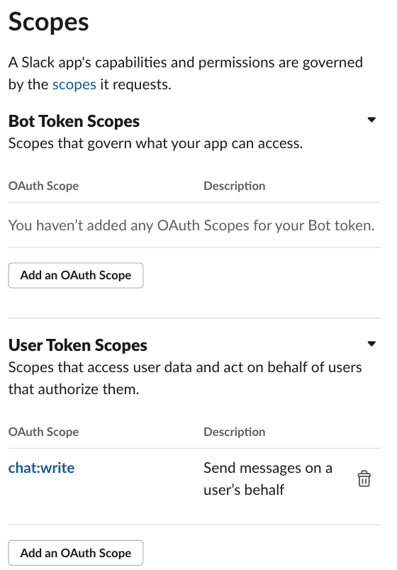Click the empty Bot token scopes message

[x=191, y=225]
